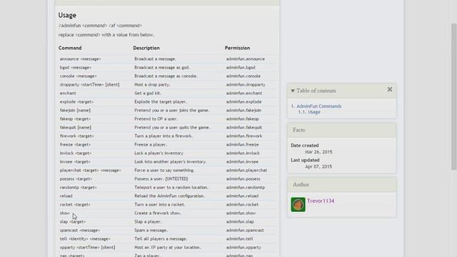Screen dimensions: 457x257
Task: Select the "Usage" heading
Action: [67, 15]
